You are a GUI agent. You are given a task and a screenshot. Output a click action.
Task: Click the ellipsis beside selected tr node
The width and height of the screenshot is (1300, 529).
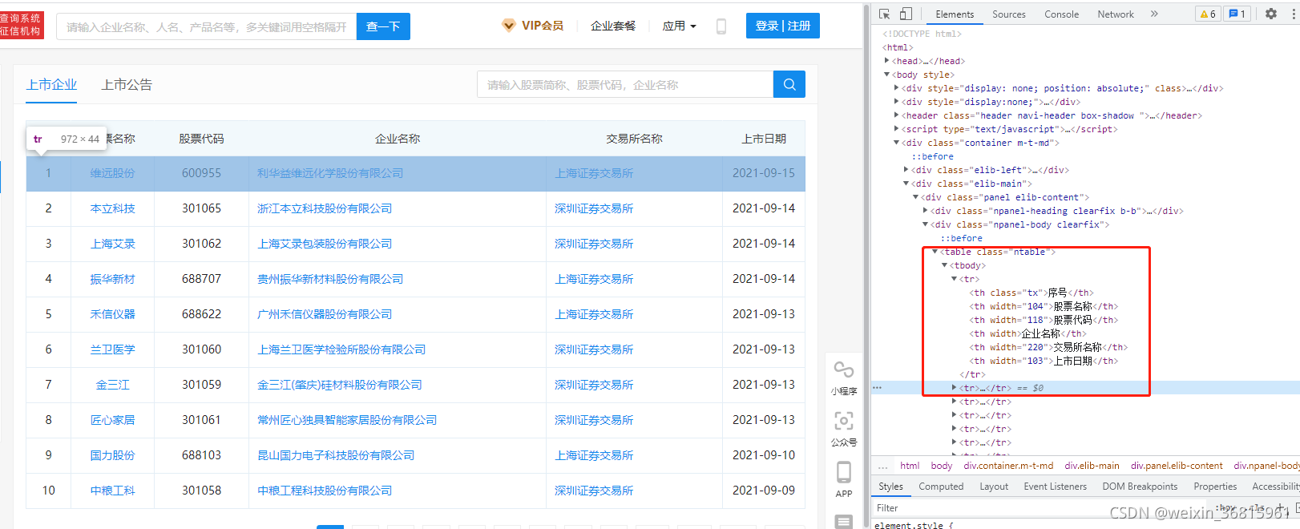[878, 388]
